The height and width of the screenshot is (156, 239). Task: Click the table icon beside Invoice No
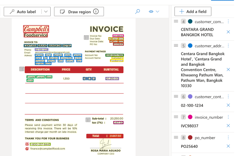pos(86,38)
